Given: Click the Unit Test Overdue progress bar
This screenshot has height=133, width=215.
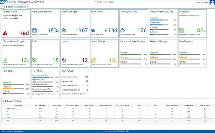Looking at the screenshot, I should [13, 94].
